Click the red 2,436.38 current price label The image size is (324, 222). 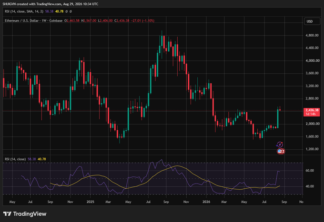tap(312, 110)
